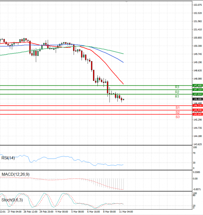This screenshot has height=215, width=203.
Task: Select the 147.010 green price tag
Action: pyautogui.click(x=197, y=94)
